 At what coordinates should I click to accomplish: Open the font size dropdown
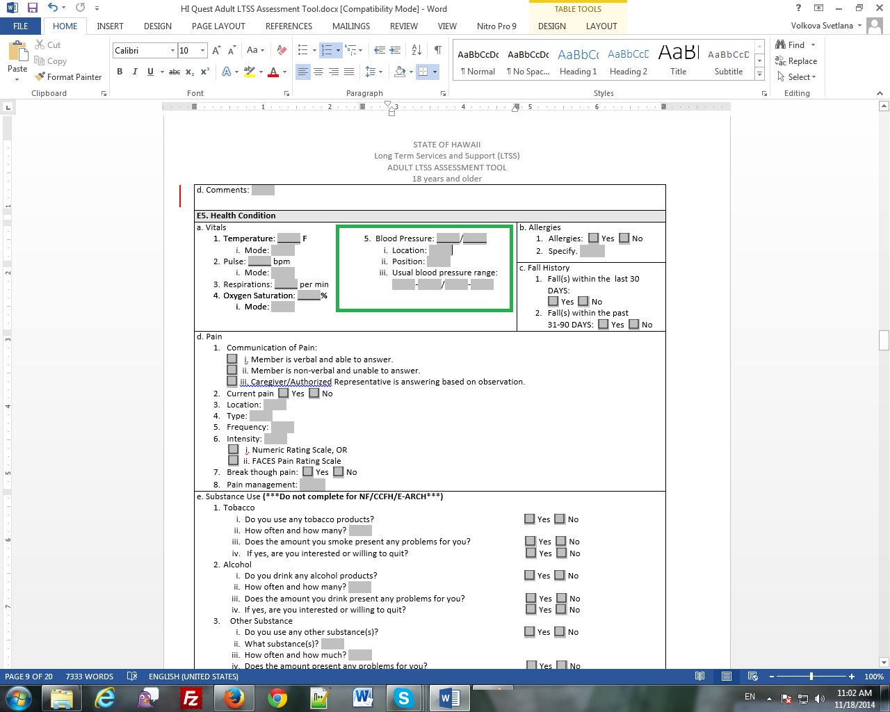click(x=202, y=50)
